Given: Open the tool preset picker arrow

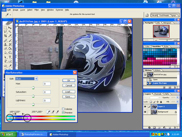Looking at the screenshot, I should click(10, 15).
